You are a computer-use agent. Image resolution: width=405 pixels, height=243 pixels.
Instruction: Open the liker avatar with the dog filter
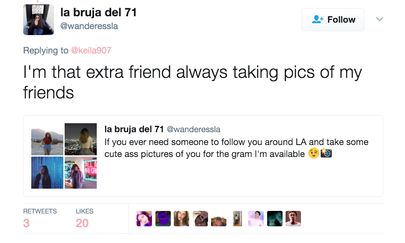(x=219, y=219)
